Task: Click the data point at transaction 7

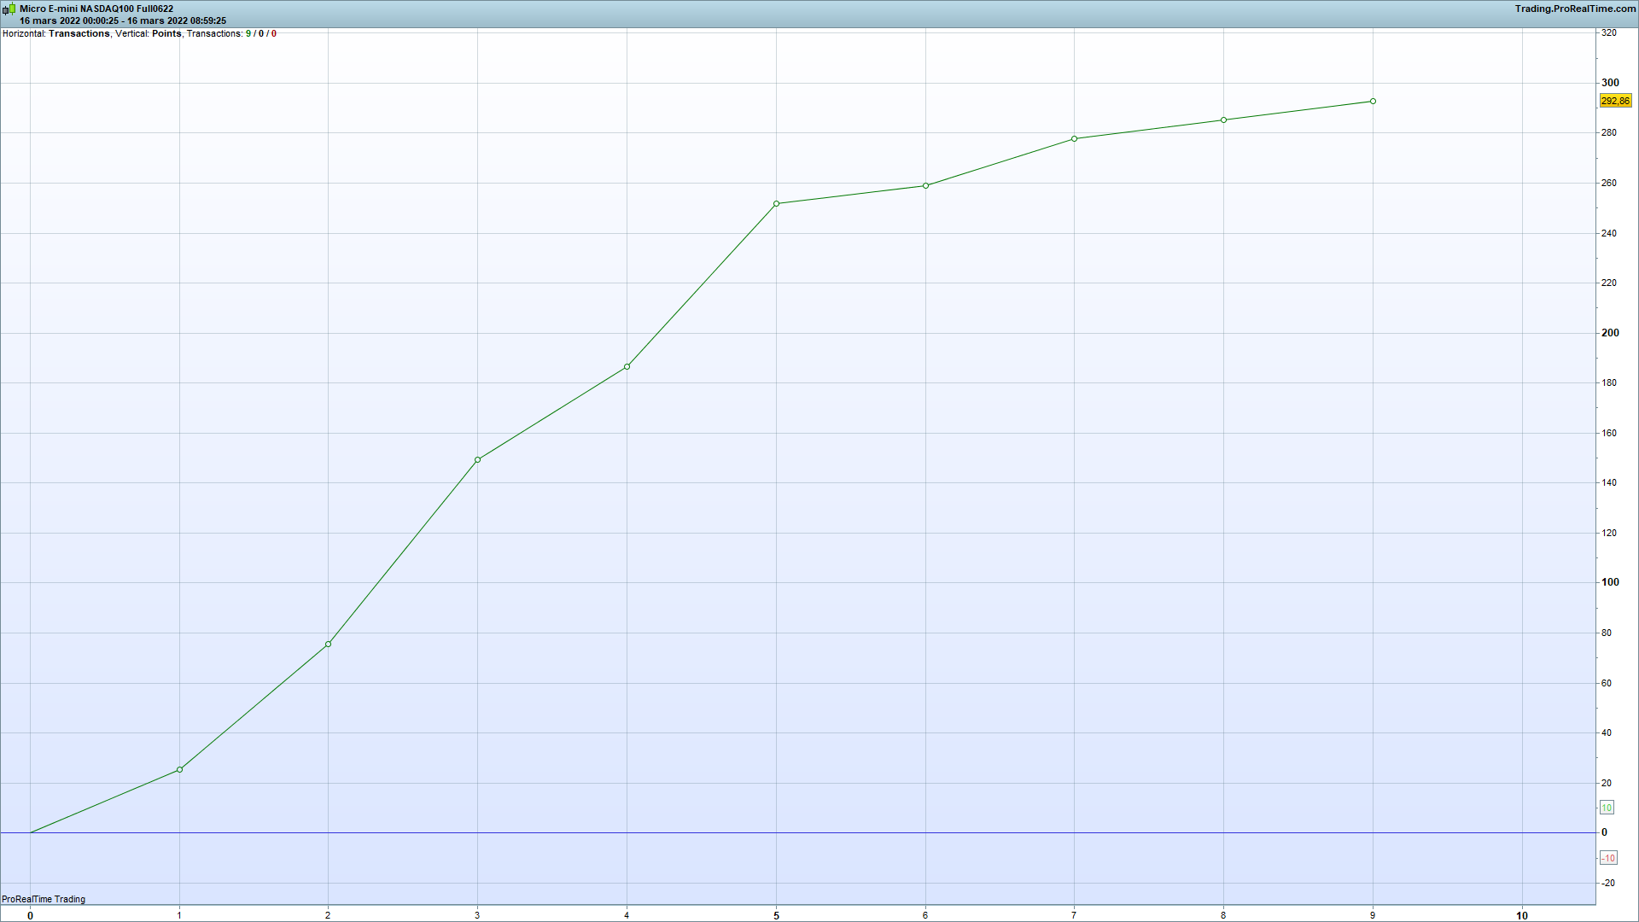Action: point(1074,139)
